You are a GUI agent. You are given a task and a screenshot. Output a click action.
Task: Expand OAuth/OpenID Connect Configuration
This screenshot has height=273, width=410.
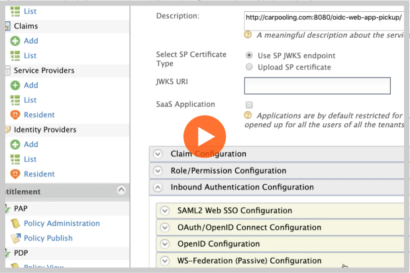point(165,227)
